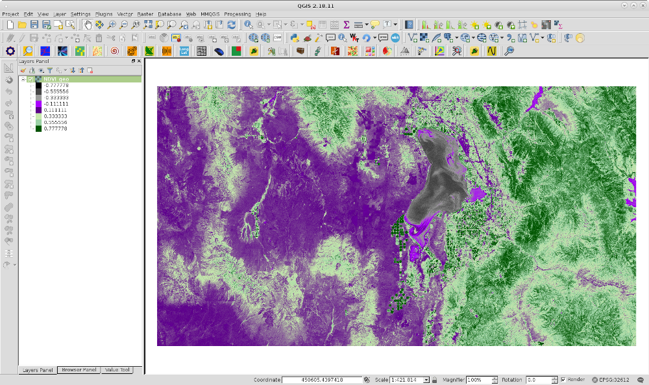649x385 pixels.
Task: Open the Raster menu
Action: 145,14
